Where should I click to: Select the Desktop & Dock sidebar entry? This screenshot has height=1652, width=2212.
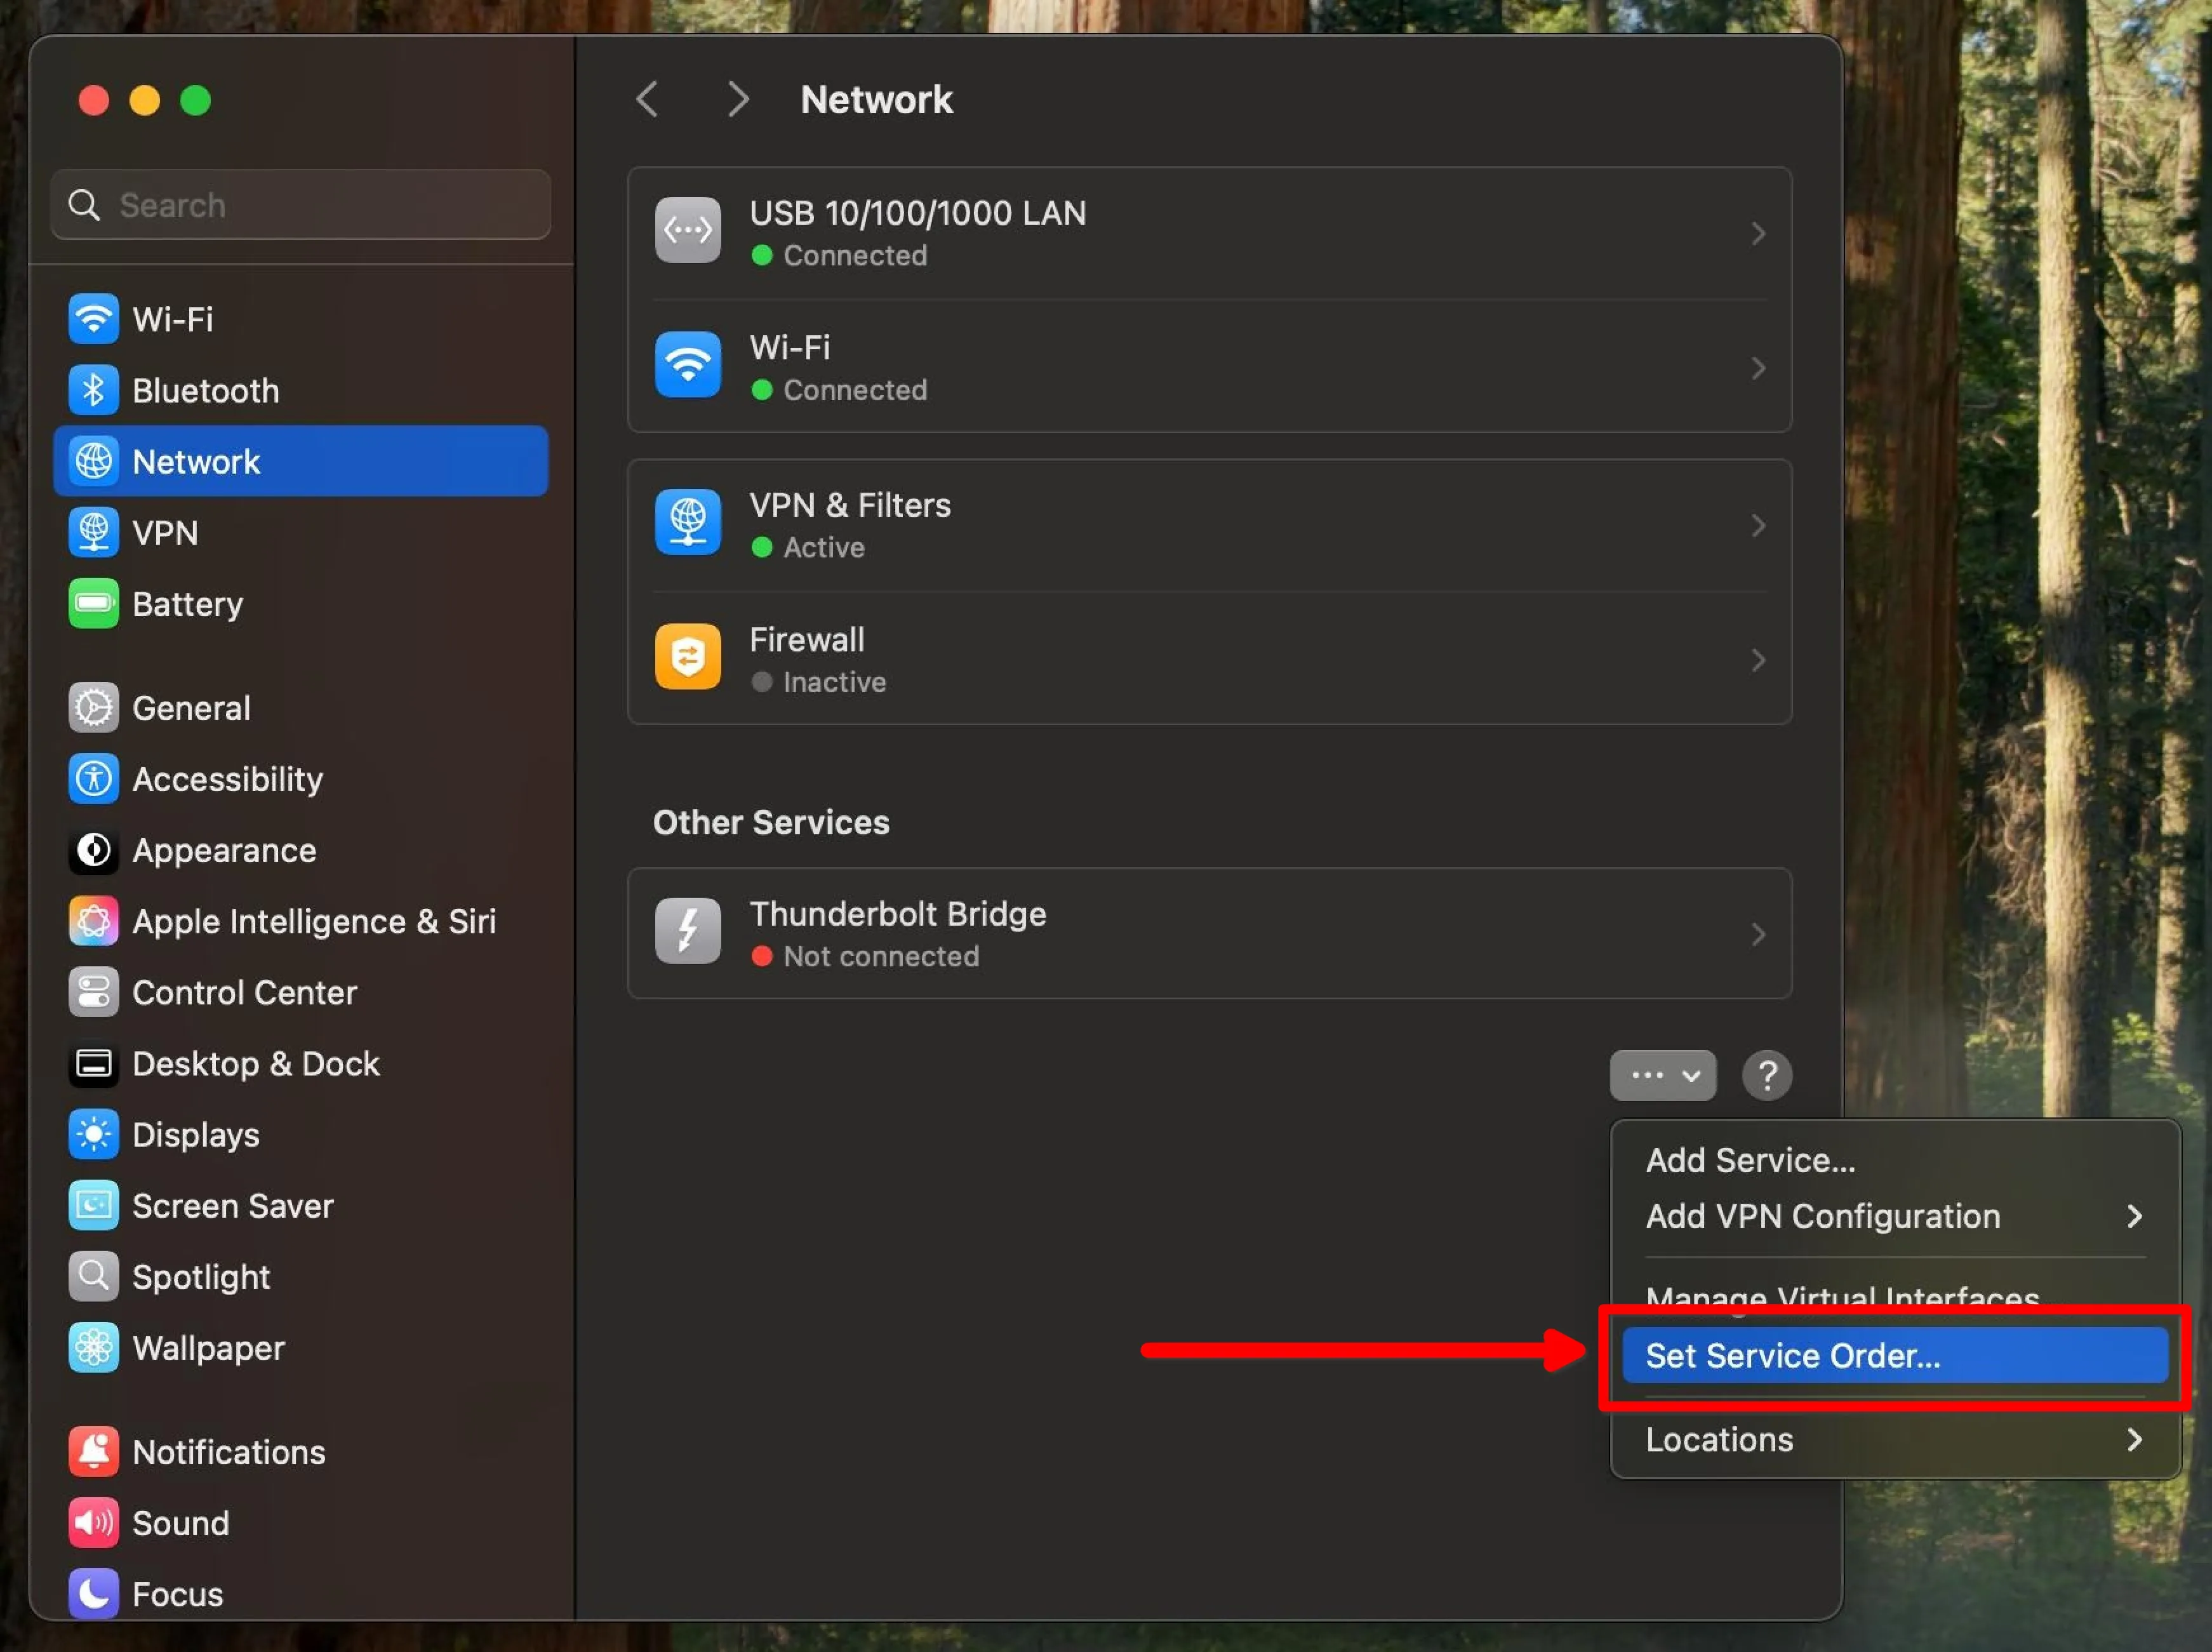tap(256, 1064)
